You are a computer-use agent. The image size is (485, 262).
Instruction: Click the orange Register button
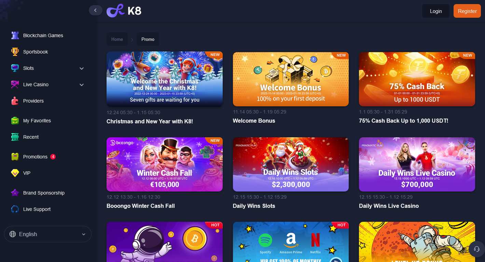click(x=467, y=11)
